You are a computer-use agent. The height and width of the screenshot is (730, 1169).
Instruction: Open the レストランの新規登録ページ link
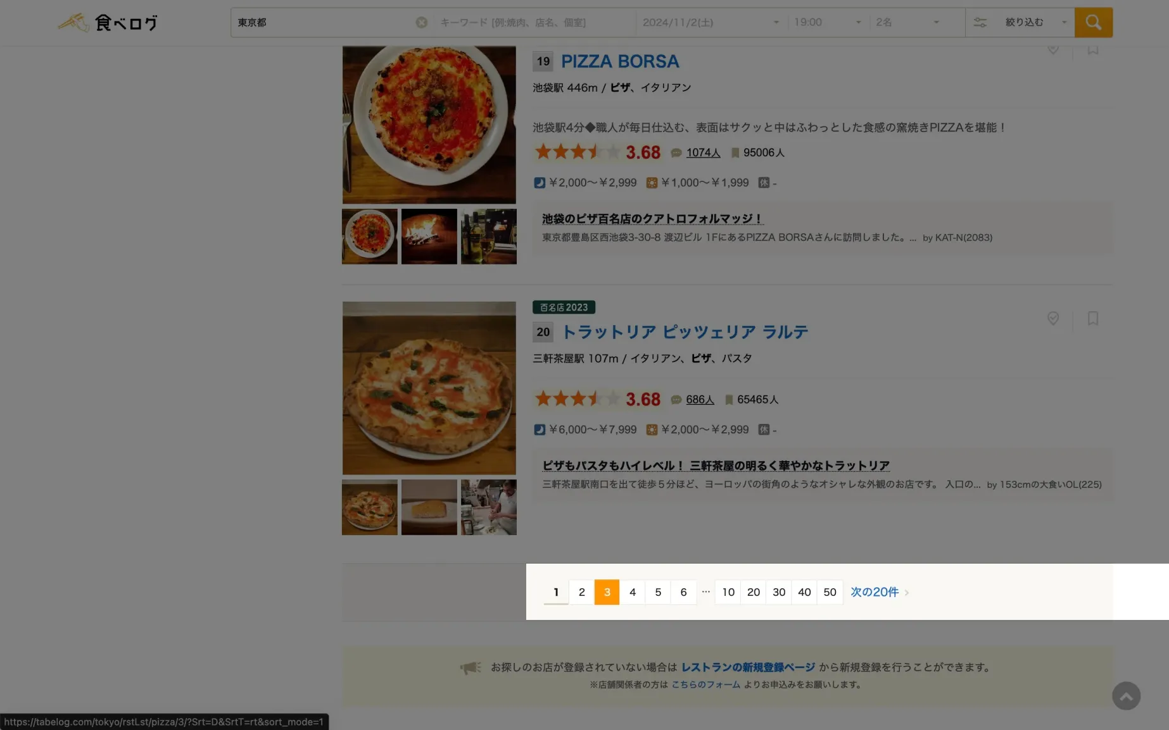click(x=747, y=667)
